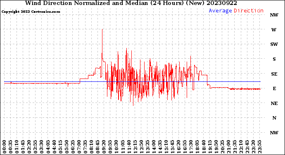The width and height of the screenshot is (285, 155).
Task: Click the 23:20 time axis label
Action: [x=253, y=147]
